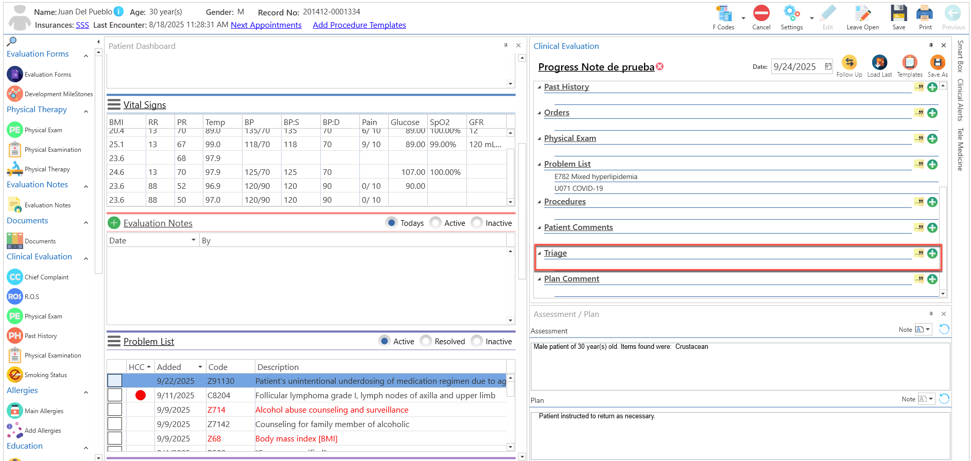The height and width of the screenshot is (461, 971).
Task: Open Problem List dashboard menu icon
Action: pos(114,341)
